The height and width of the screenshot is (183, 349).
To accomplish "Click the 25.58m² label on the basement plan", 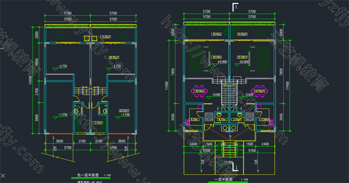I will click(114, 58).
